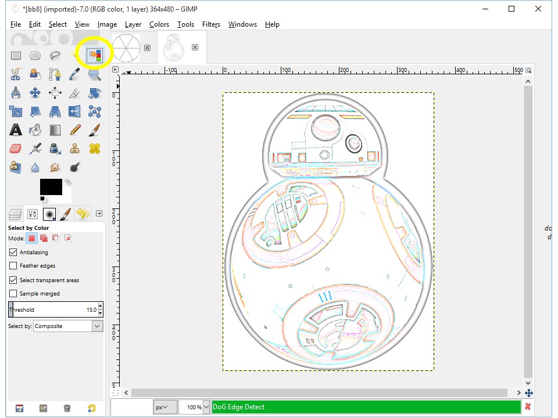Pick the Free Select lasso tool
Screen dimensions: 558x418
click(55, 56)
